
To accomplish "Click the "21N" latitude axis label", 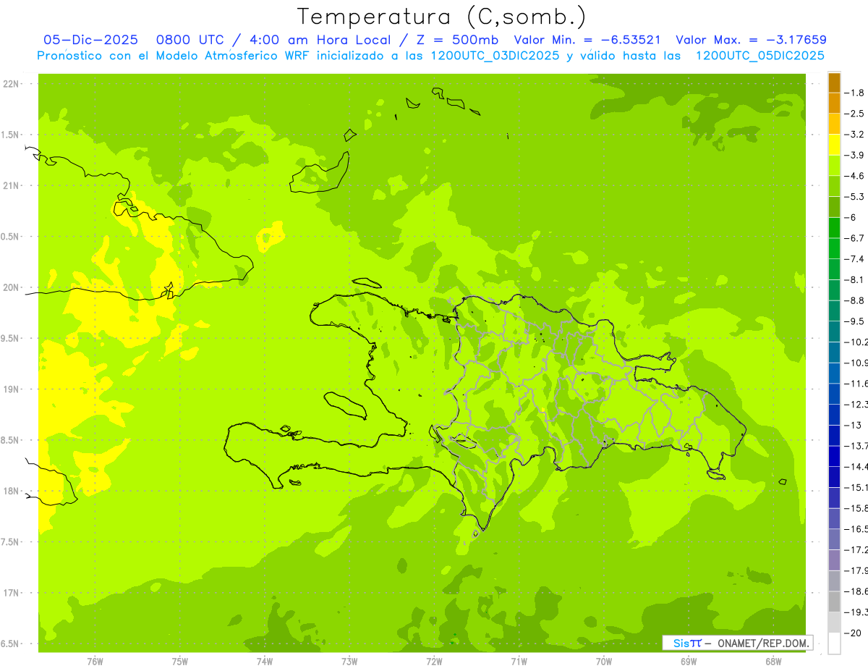I will [x=12, y=186].
